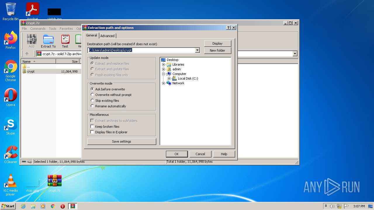Click the OK button
This screenshot has height=210, width=374.
click(x=176, y=154)
